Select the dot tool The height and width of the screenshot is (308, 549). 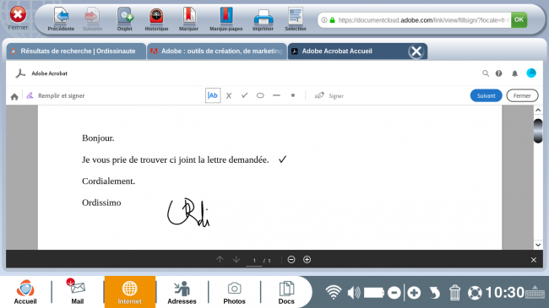point(293,95)
